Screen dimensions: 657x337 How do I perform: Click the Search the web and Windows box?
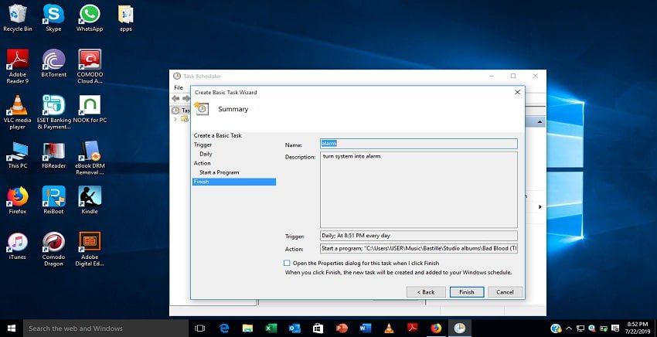(106, 328)
